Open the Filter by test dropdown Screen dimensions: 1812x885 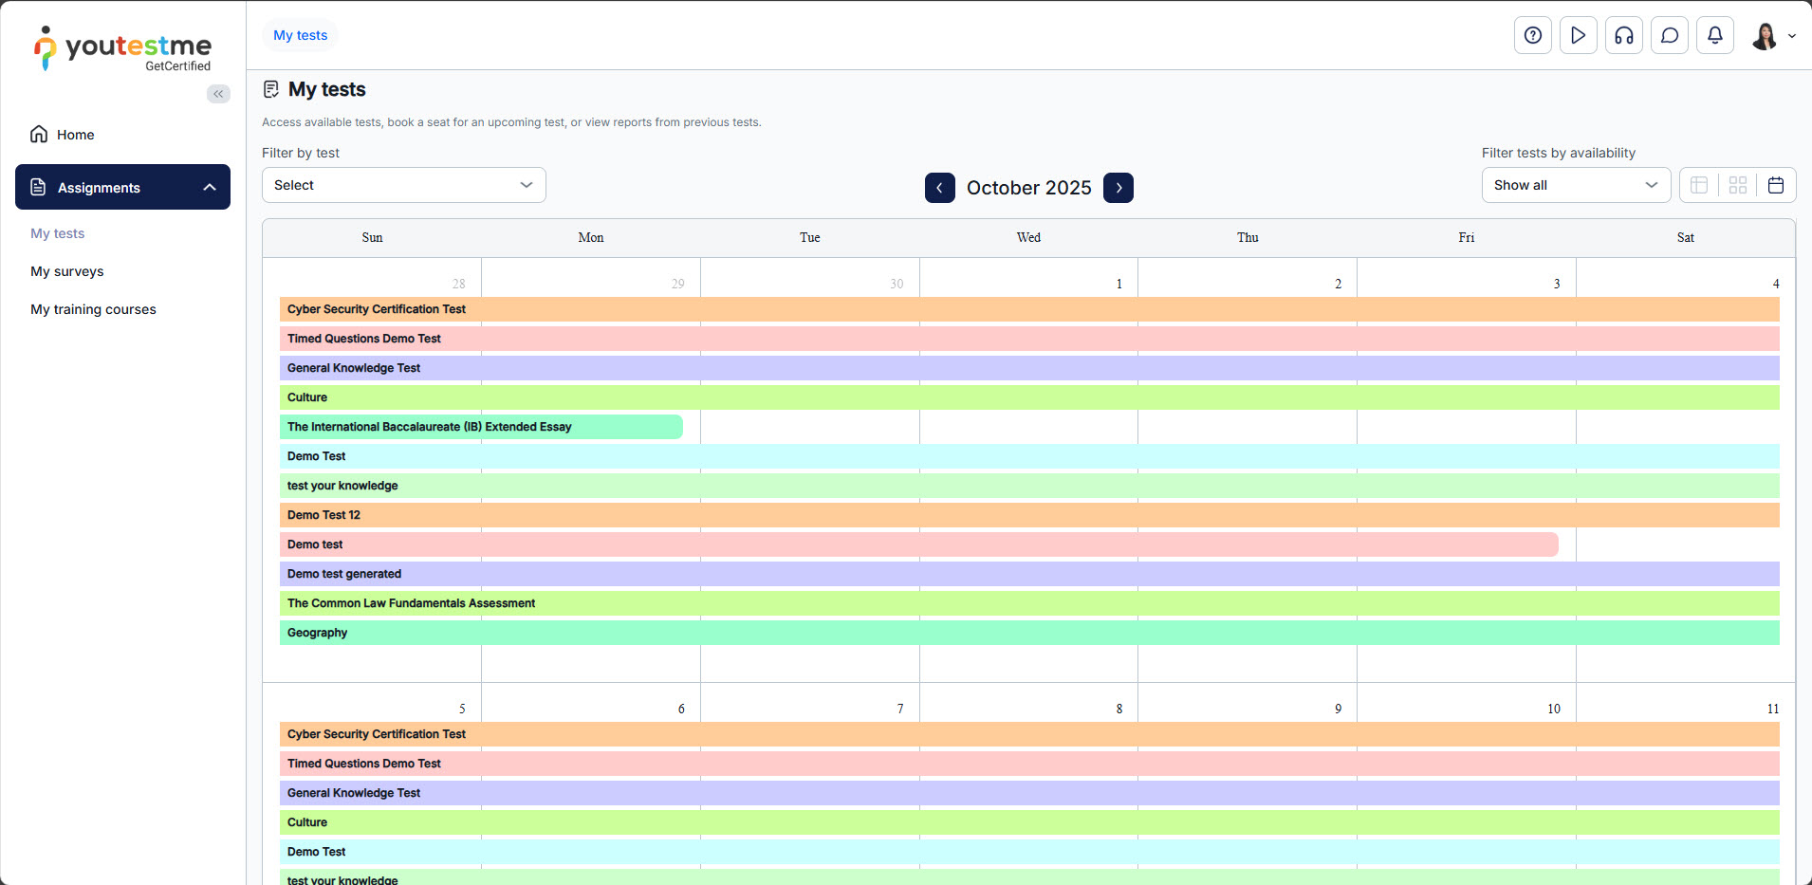pyautogui.click(x=403, y=185)
